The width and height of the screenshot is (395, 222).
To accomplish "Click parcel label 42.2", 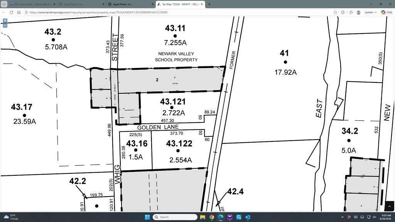I will tap(78, 181).
